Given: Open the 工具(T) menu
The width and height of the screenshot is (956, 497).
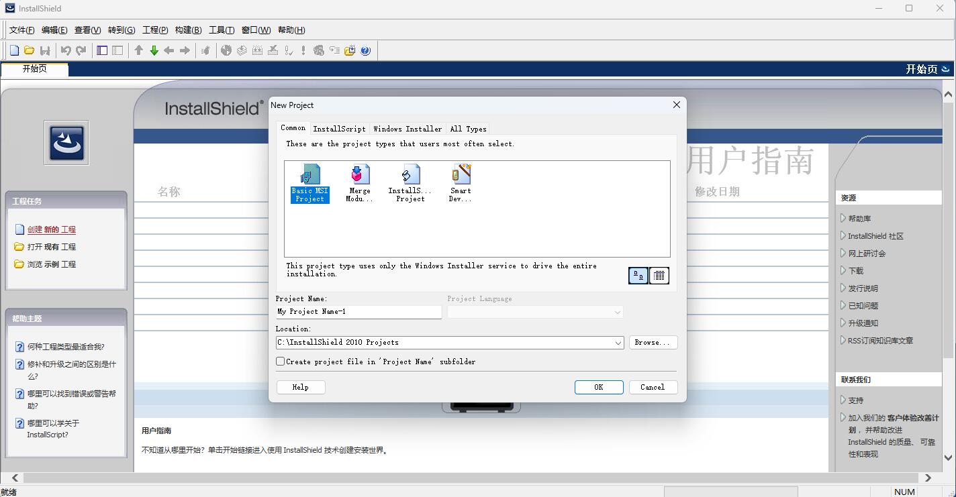Looking at the screenshot, I should pyautogui.click(x=222, y=30).
